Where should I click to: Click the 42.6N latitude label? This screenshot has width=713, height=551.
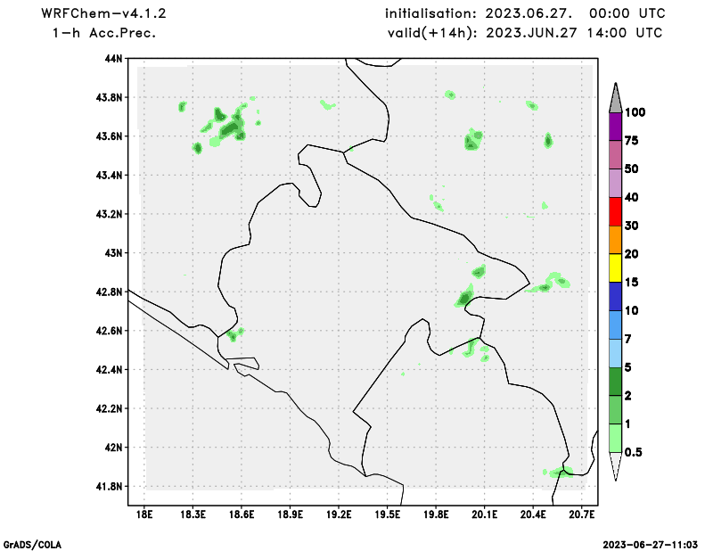(109, 331)
